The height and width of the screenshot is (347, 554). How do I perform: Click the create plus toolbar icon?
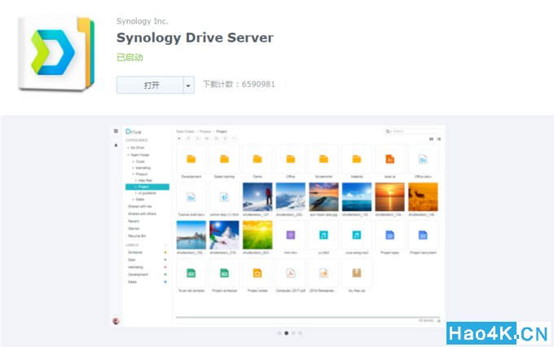coord(179,138)
